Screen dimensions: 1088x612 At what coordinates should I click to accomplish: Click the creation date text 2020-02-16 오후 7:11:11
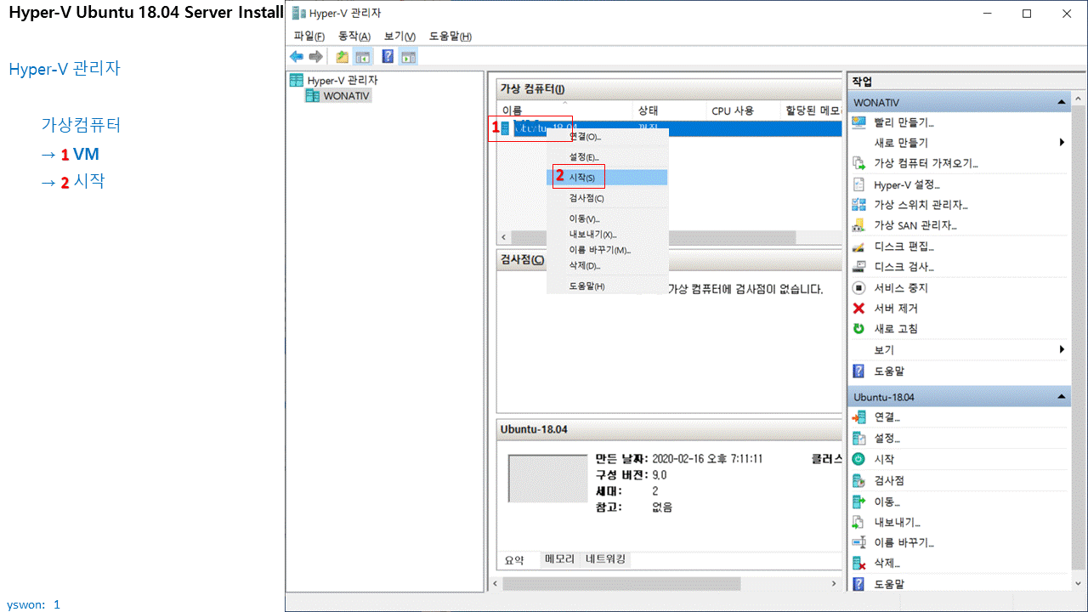pos(707,459)
